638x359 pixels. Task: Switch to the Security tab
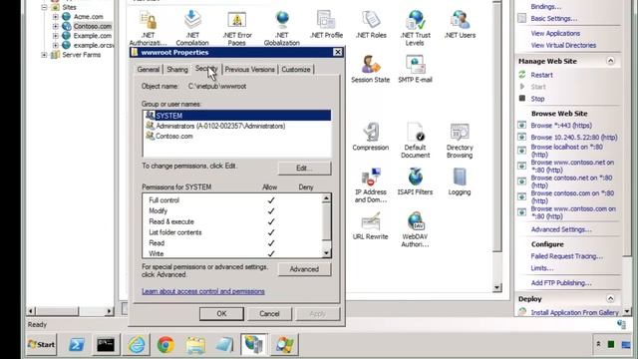coord(206,69)
